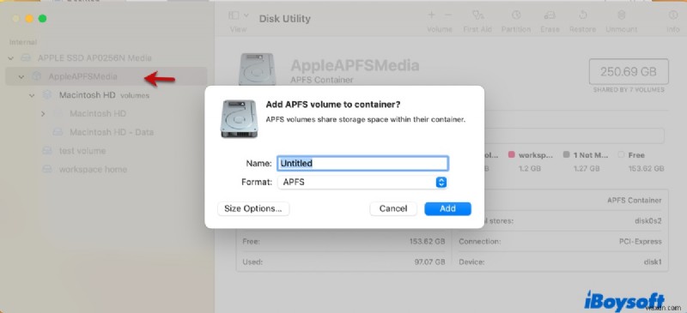Click the APPLE SSD drive icon in sidebar
The width and height of the screenshot is (687, 313).
tap(26, 57)
